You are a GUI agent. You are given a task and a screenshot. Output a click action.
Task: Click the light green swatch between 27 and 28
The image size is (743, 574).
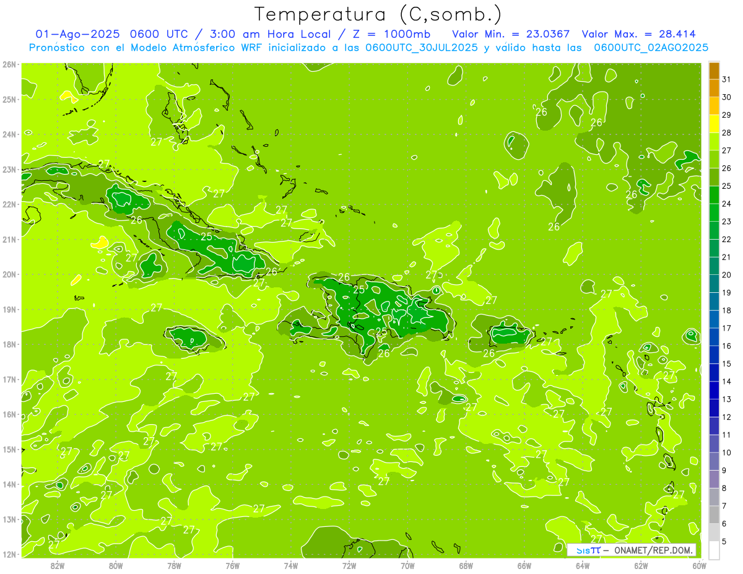coord(714,142)
